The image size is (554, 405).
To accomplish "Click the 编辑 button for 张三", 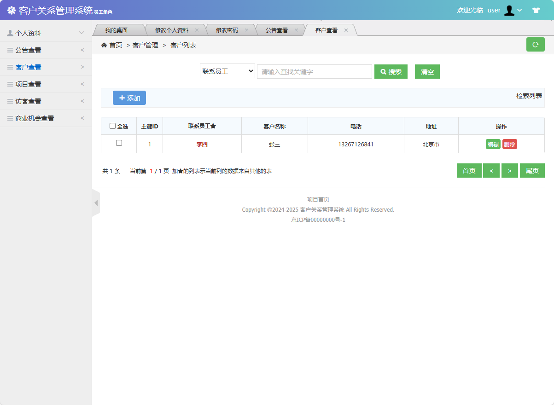I will click(x=493, y=144).
